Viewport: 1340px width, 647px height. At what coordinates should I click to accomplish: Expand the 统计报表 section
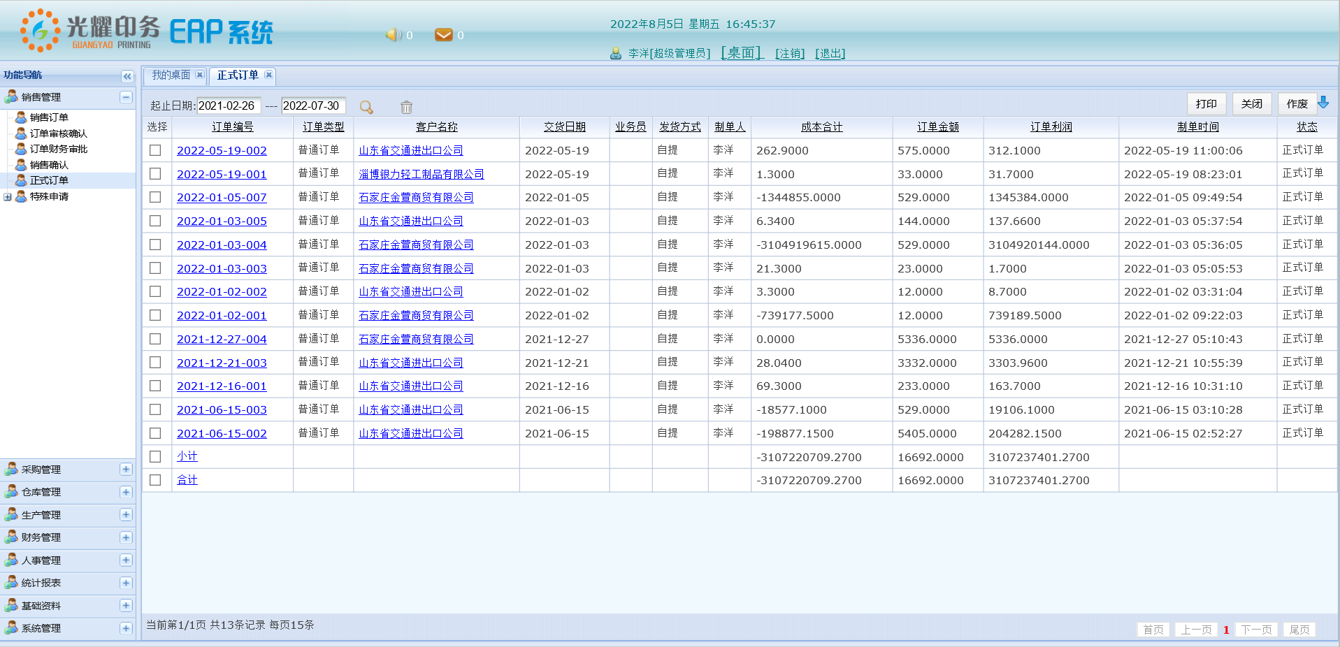click(126, 582)
